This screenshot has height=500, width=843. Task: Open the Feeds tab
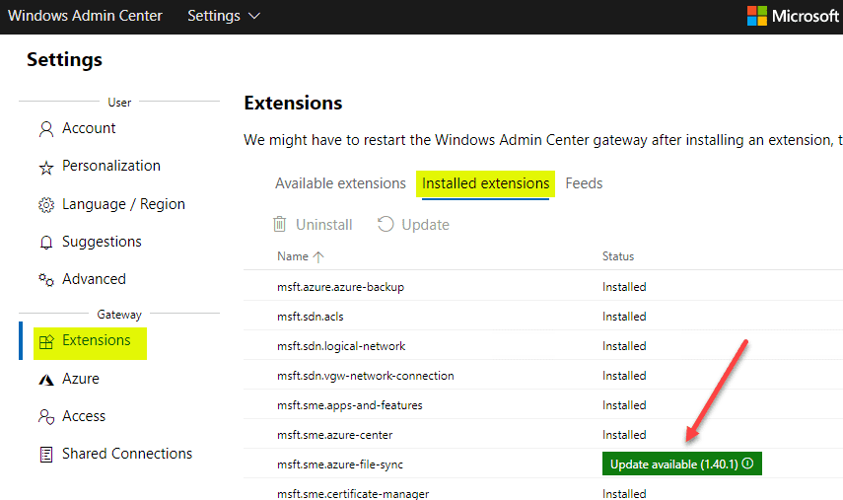tap(584, 183)
